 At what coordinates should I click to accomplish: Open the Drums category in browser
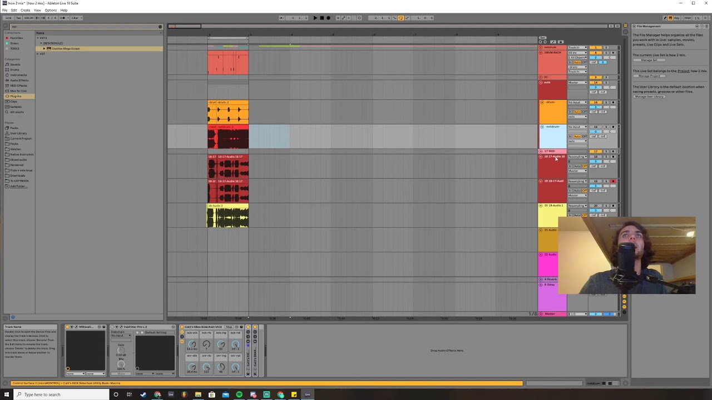(14, 69)
